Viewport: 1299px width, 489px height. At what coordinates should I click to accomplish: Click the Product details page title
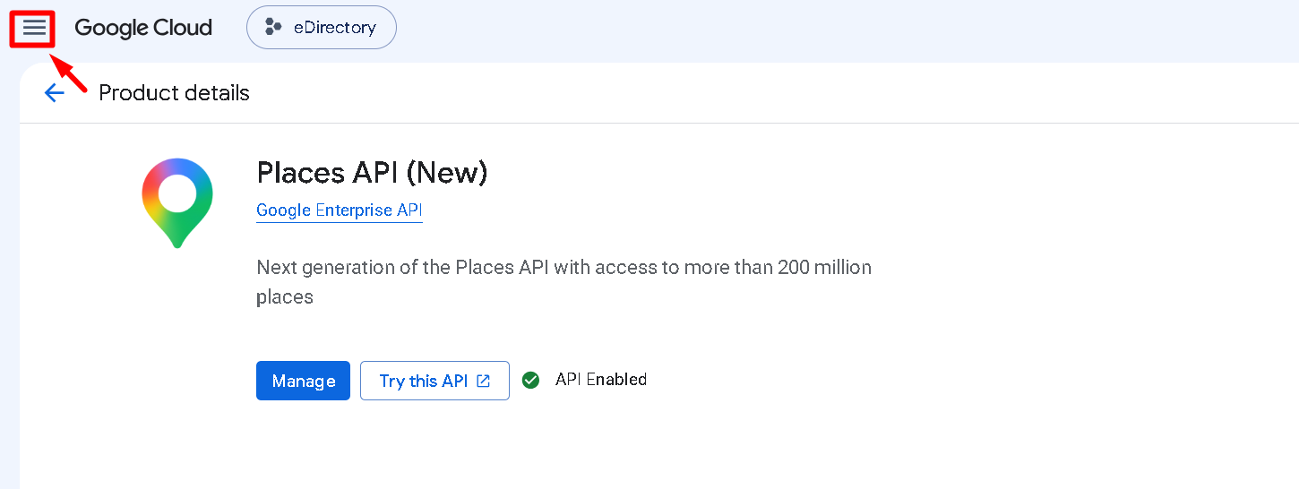click(174, 93)
